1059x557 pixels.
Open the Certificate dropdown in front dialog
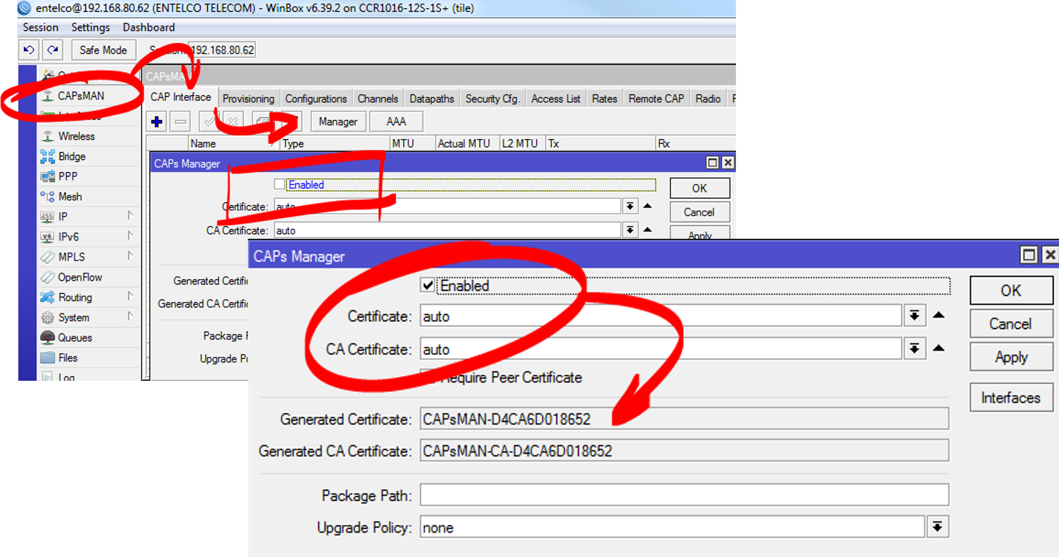(x=914, y=316)
